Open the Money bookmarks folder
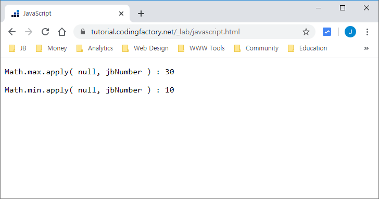Screen dimensions: 379x199 51,48
